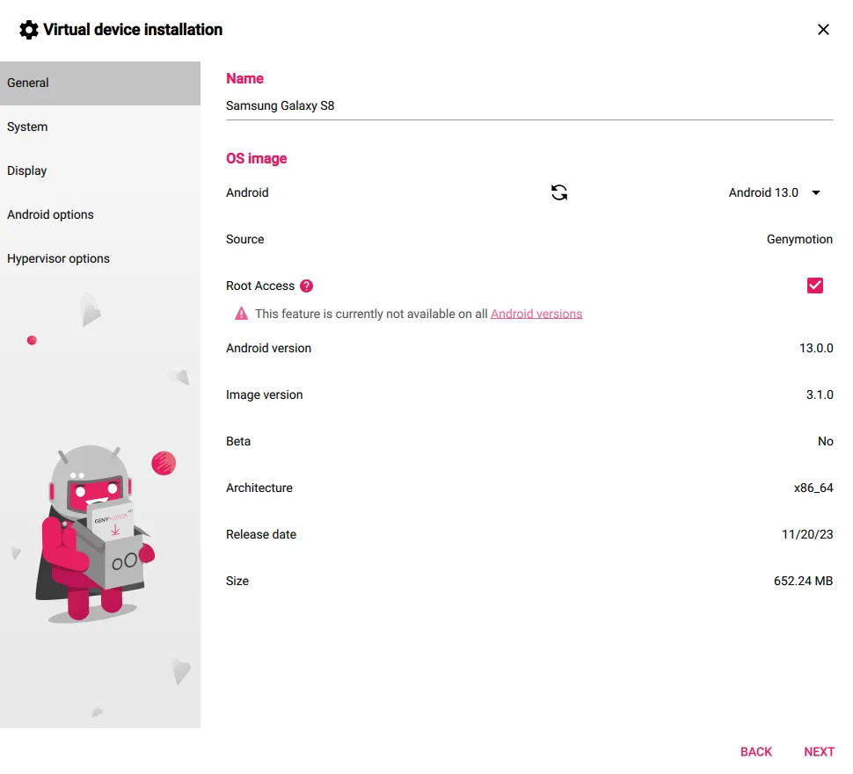Close the Virtual device installation dialog
Viewport: 853px width, 774px height.
tap(823, 29)
